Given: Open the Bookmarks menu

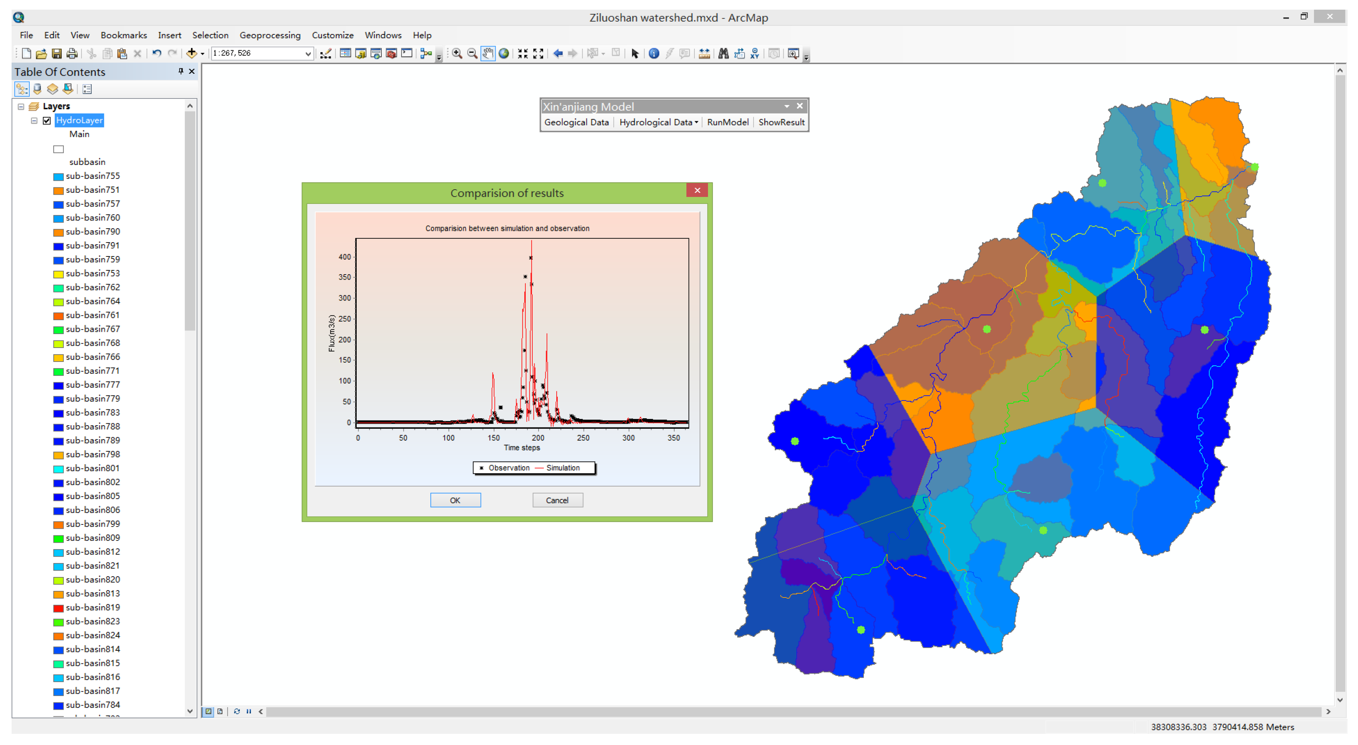Looking at the screenshot, I should [x=124, y=36].
